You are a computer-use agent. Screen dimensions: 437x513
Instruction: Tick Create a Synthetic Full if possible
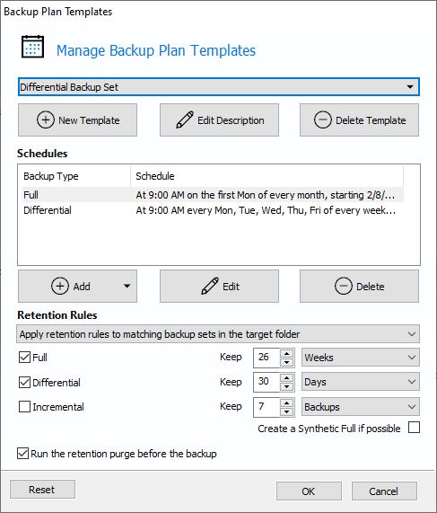click(414, 428)
